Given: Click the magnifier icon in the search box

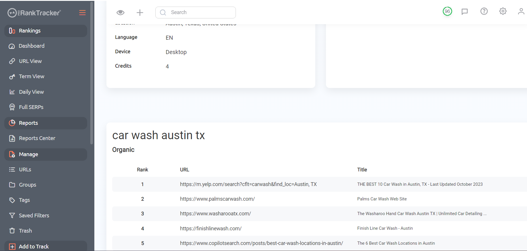Looking at the screenshot, I should tap(163, 12).
